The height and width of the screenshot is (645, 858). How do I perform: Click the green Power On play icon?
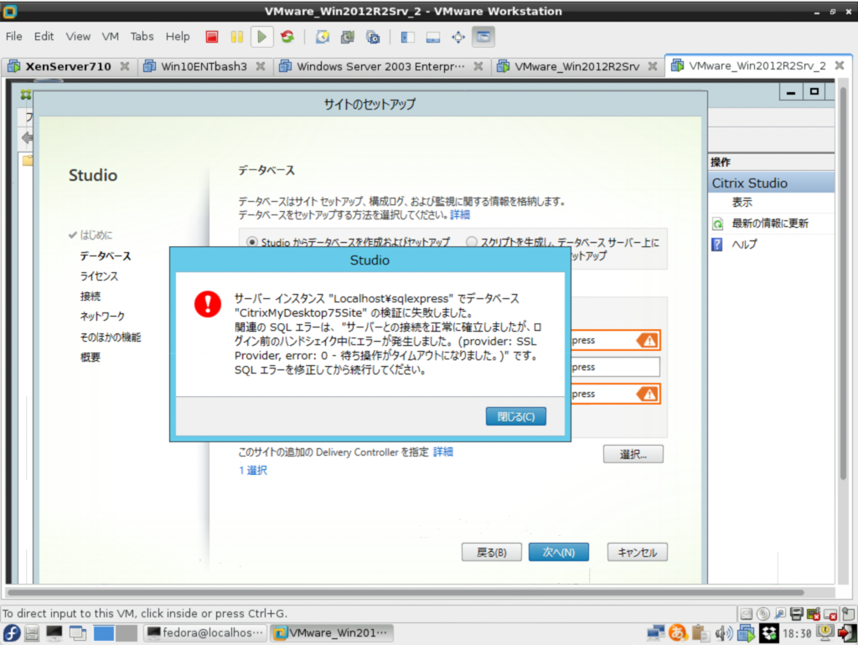pos(261,37)
